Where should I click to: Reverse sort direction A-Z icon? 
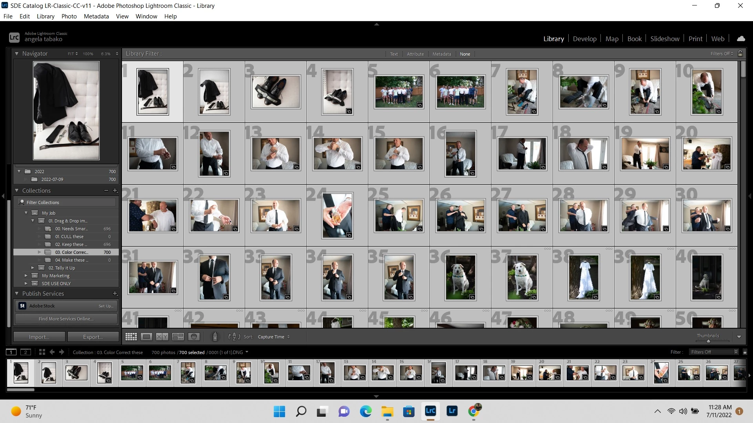click(234, 337)
